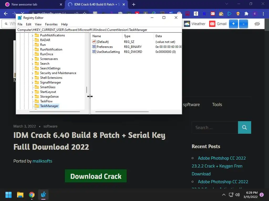Click the Registry Editor taskbar icon

point(43,195)
